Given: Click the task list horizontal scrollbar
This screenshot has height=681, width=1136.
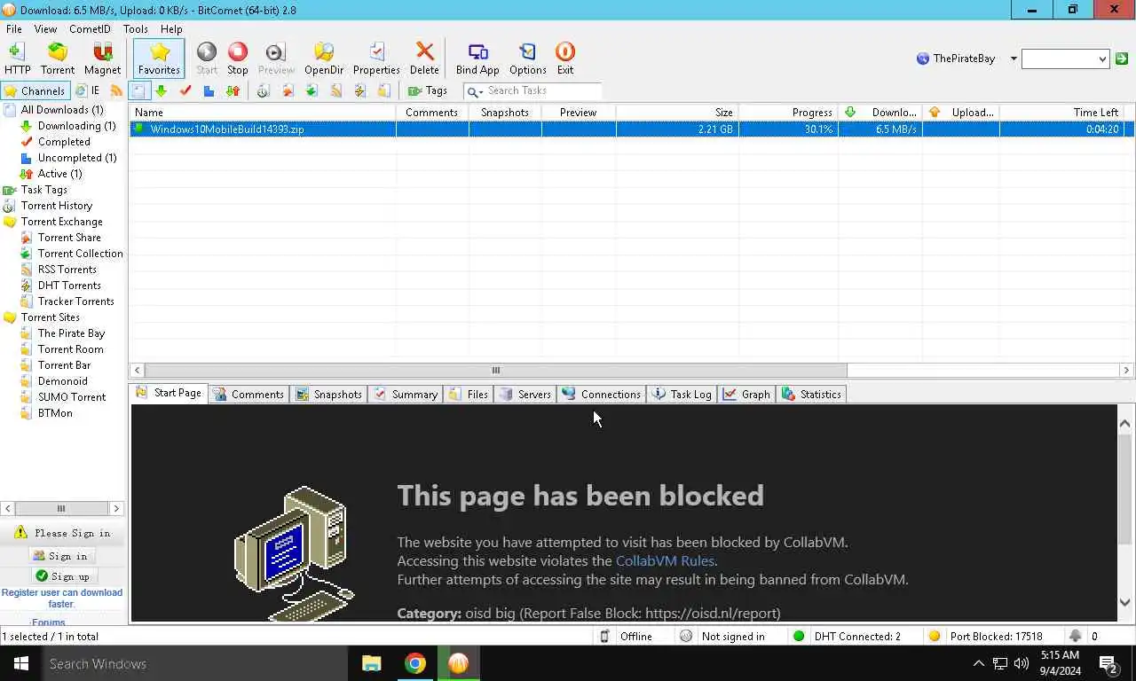Looking at the screenshot, I should [495, 370].
